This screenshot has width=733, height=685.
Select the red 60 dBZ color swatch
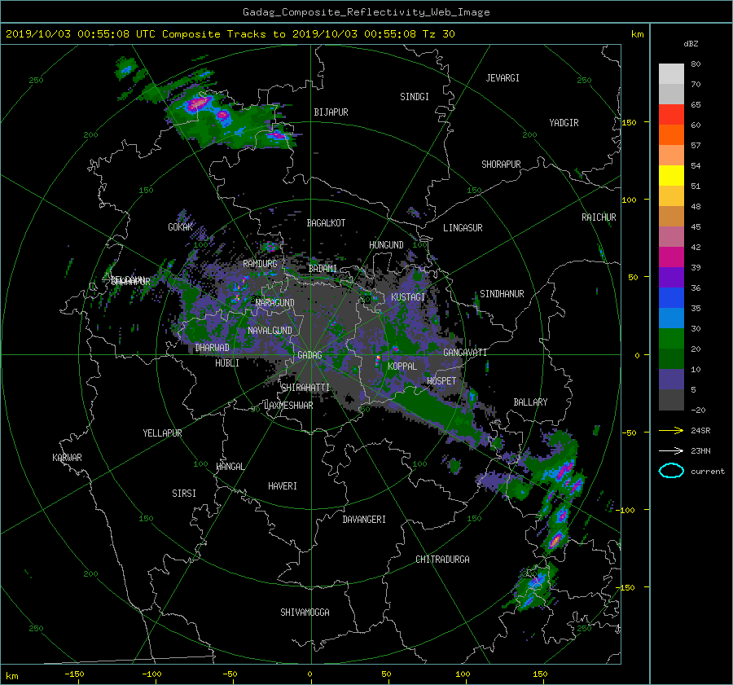(x=671, y=115)
